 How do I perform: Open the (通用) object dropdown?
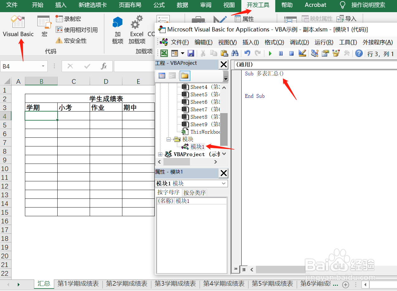pyautogui.click(x=315, y=65)
